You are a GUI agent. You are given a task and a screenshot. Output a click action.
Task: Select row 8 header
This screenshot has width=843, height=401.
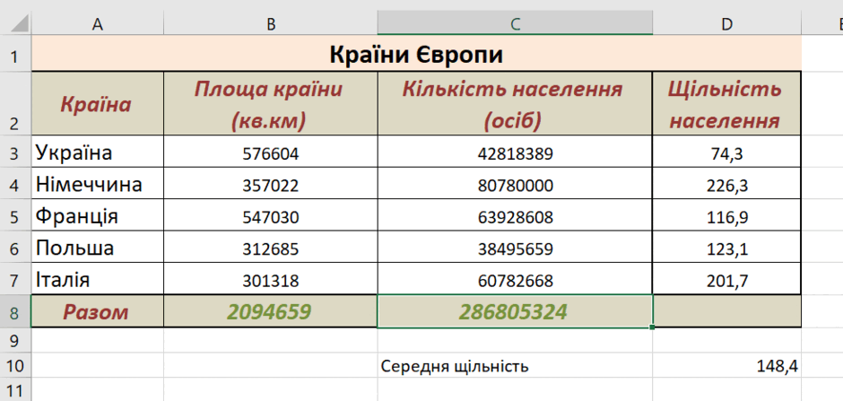click(x=15, y=312)
